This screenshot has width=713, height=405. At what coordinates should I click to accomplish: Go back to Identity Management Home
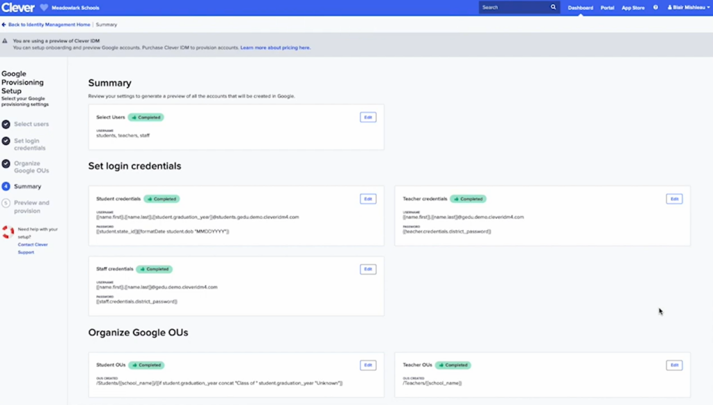(49, 24)
